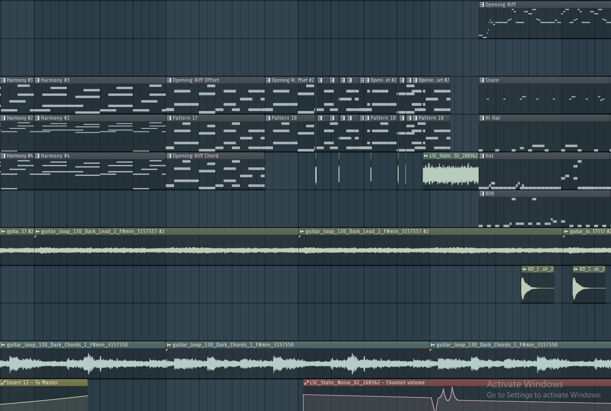The height and width of the screenshot is (411, 611).
Task: Select the Pattern 17 clip title bar
Action: (218, 118)
